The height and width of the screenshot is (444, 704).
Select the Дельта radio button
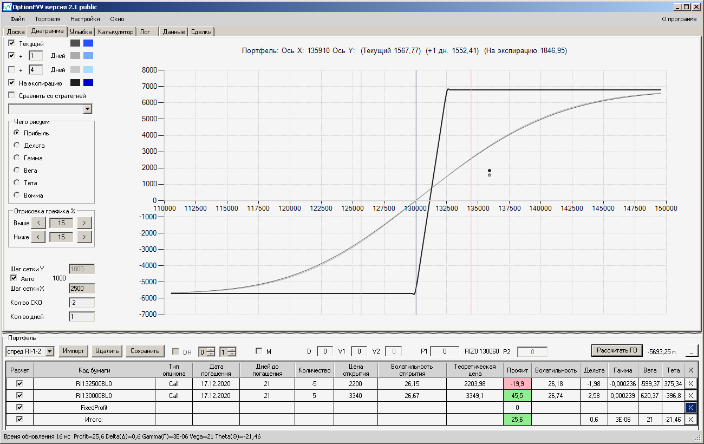click(17, 145)
